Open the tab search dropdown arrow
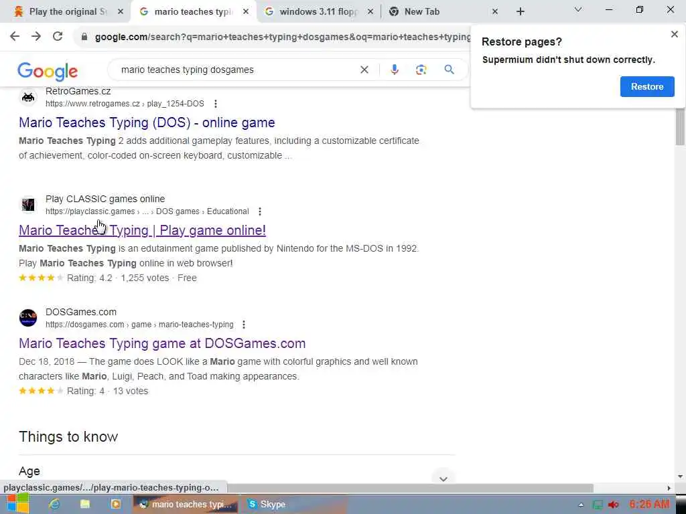The height and width of the screenshot is (514, 686). pyautogui.click(x=578, y=9)
